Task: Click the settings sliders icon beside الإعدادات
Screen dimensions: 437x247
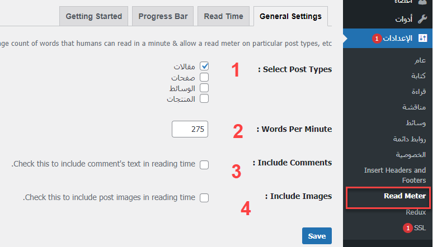Action: 422,39
